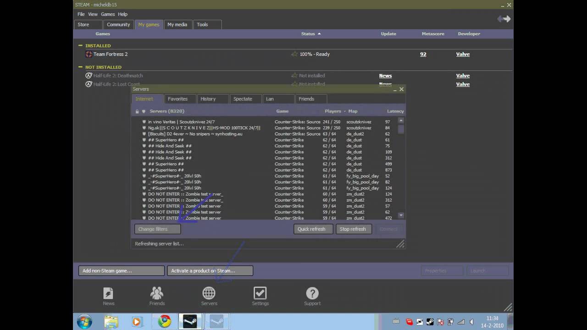Sort servers by the Game column header
This screenshot has width=587, height=330.
tap(282, 111)
